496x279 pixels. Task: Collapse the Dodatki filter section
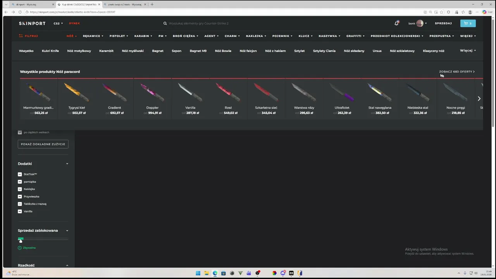click(67, 164)
